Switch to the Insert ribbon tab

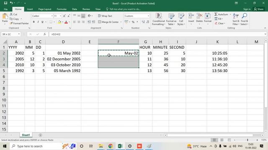(30, 9)
